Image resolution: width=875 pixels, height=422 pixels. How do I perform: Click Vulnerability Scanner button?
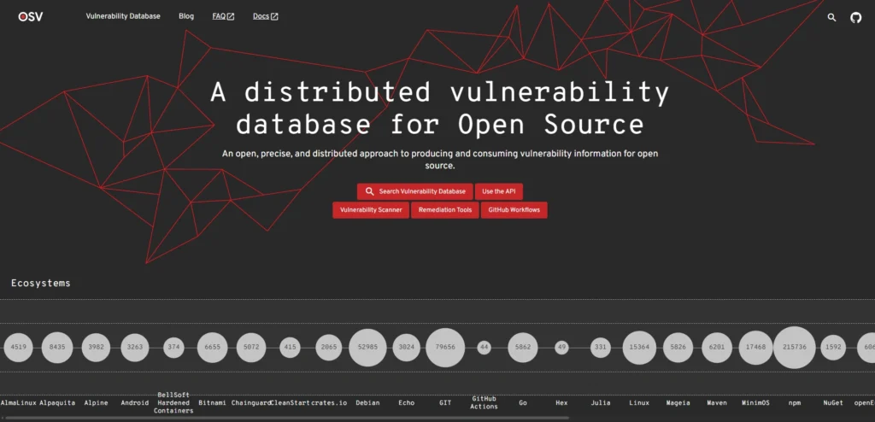point(371,210)
